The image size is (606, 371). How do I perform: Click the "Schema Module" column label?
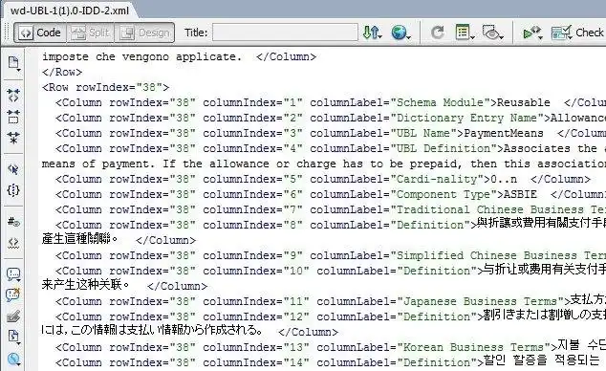[441, 102]
